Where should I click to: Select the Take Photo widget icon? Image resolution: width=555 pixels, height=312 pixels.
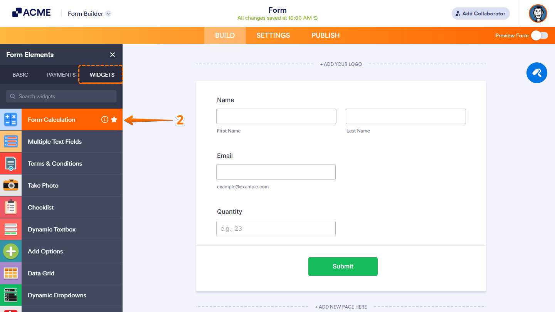coord(11,185)
